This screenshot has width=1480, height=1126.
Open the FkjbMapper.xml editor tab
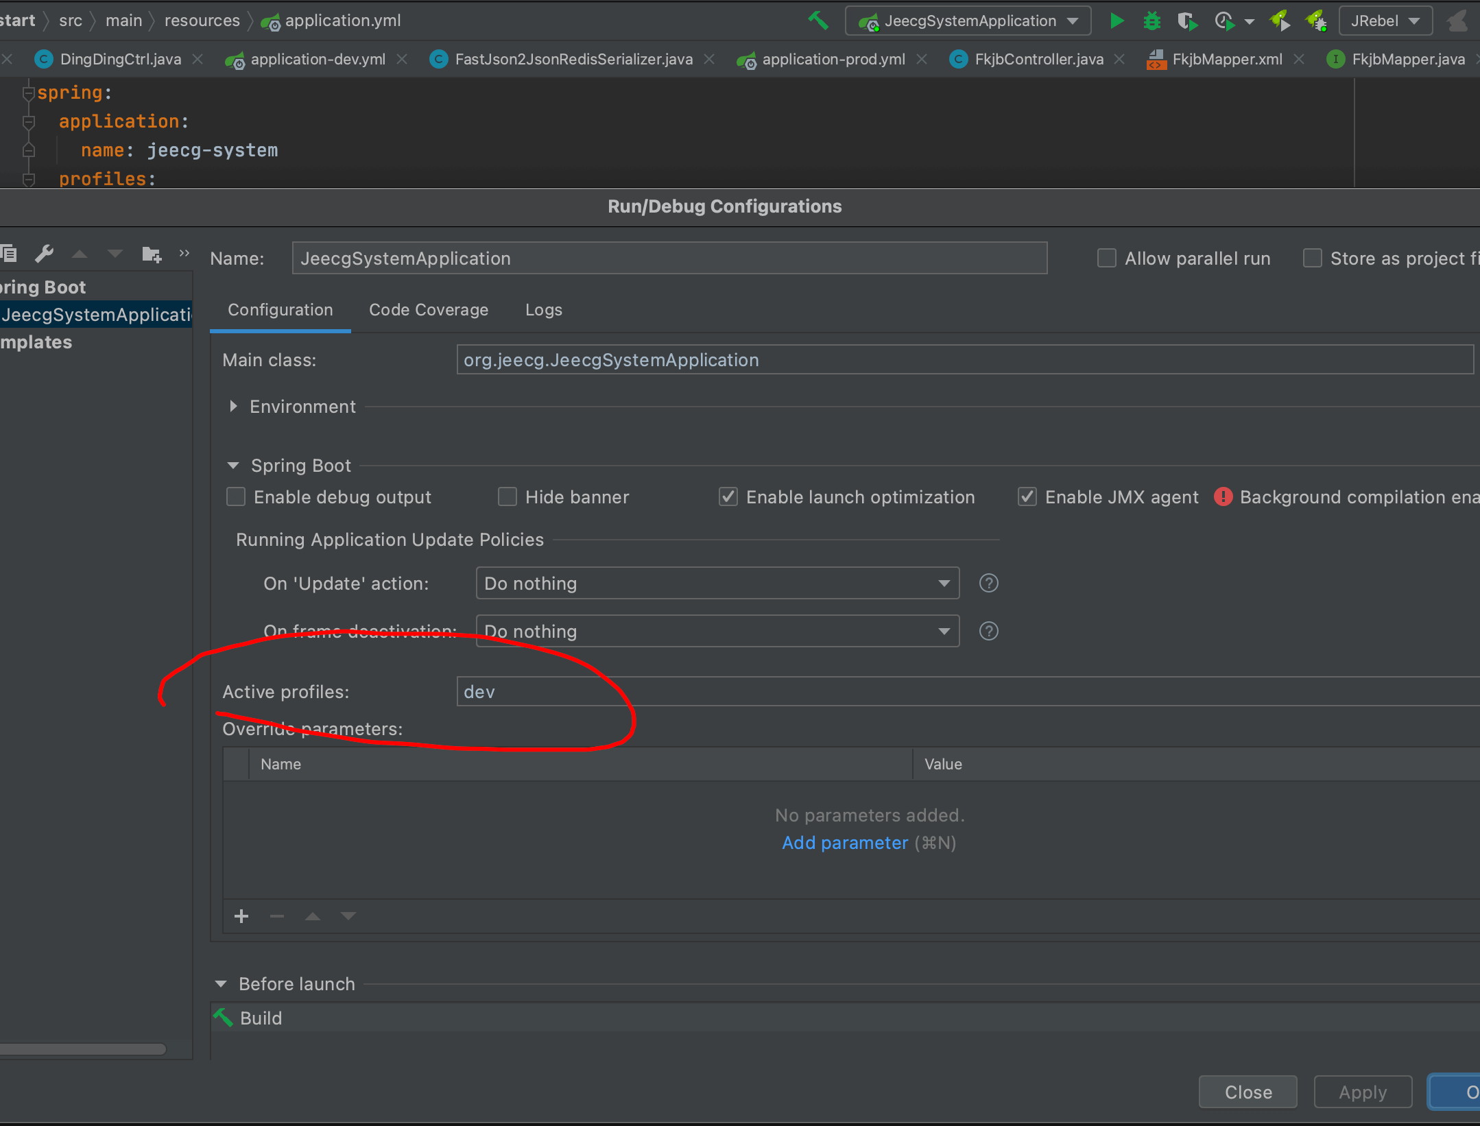click(x=1226, y=59)
